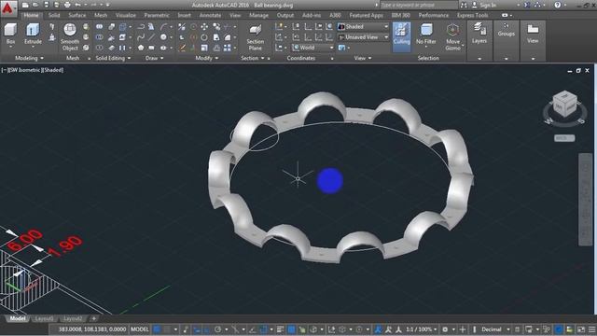
Task: Open the World UCS dropdown
Action: [313, 48]
